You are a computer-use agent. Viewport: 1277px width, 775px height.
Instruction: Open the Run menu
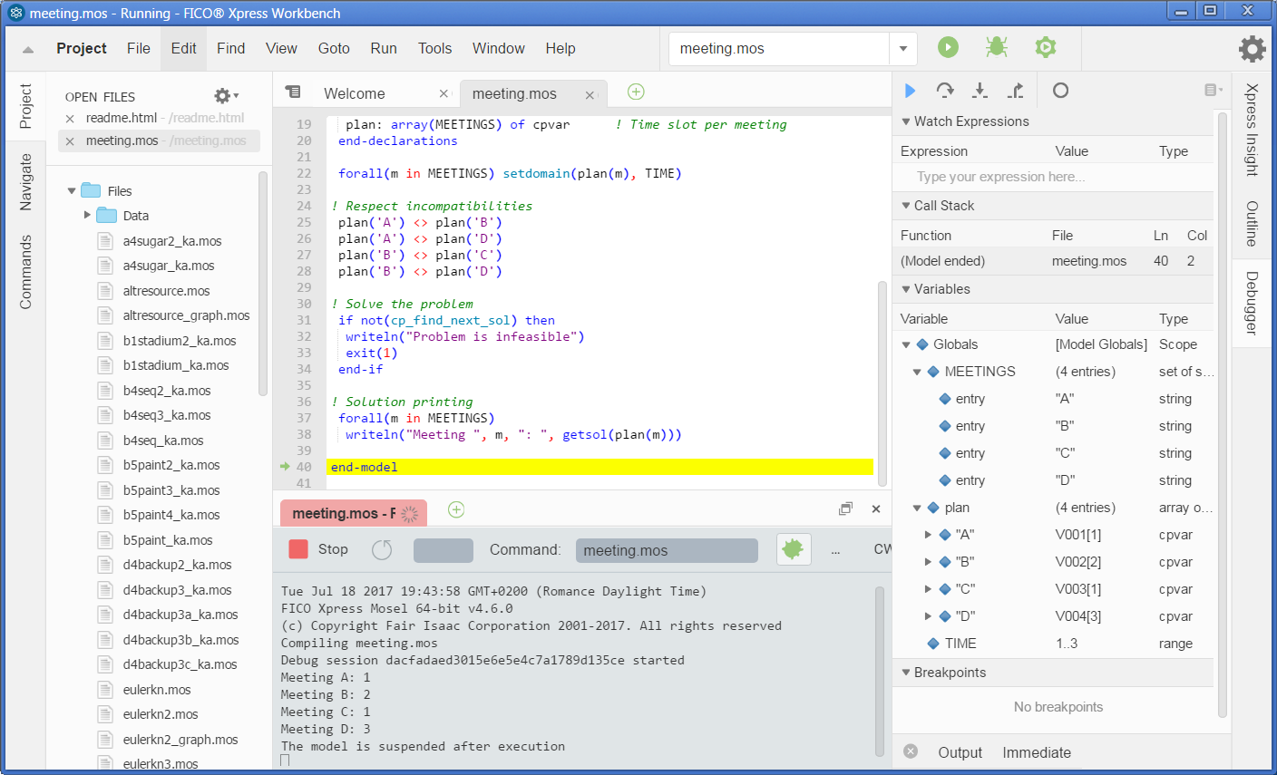pos(384,49)
